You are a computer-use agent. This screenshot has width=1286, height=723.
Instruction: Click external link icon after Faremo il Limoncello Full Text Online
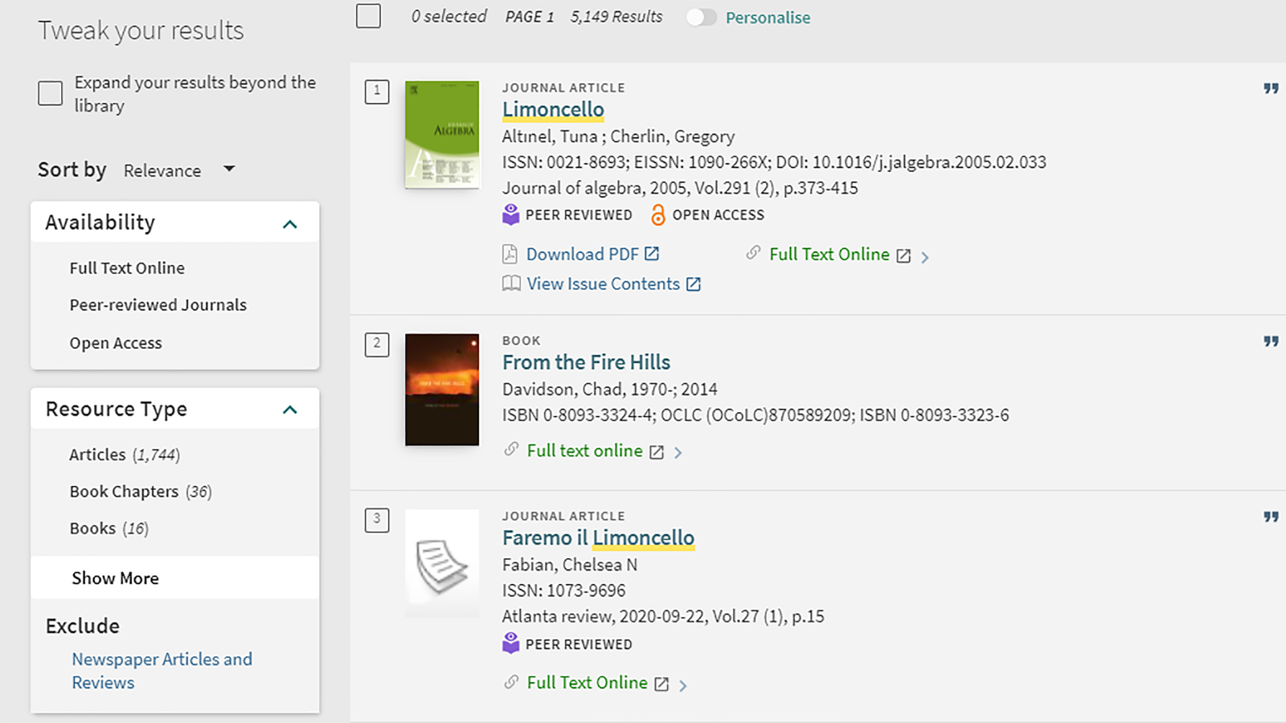661,684
